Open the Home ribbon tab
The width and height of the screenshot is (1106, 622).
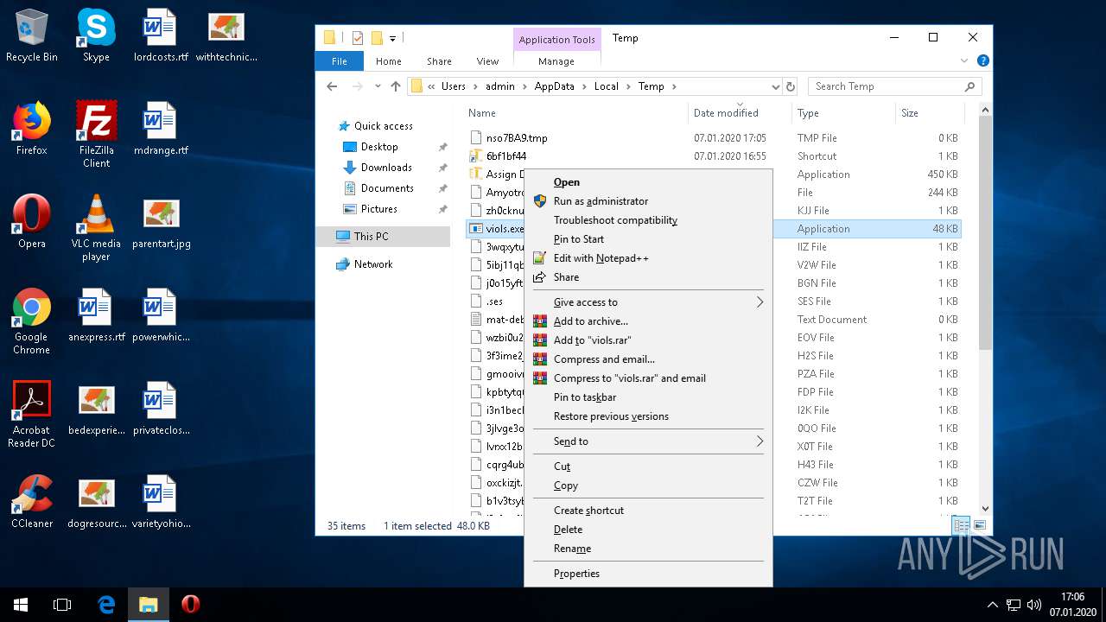(x=388, y=61)
